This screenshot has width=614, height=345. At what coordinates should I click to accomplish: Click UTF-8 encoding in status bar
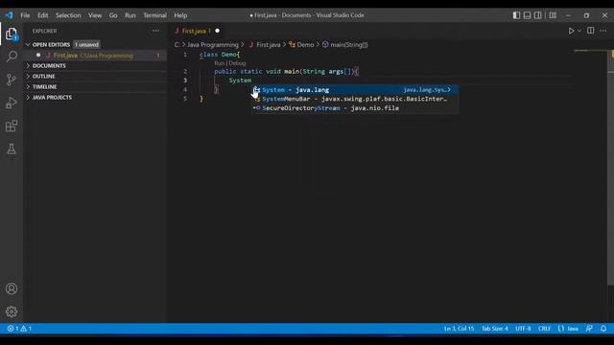coord(523,329)
